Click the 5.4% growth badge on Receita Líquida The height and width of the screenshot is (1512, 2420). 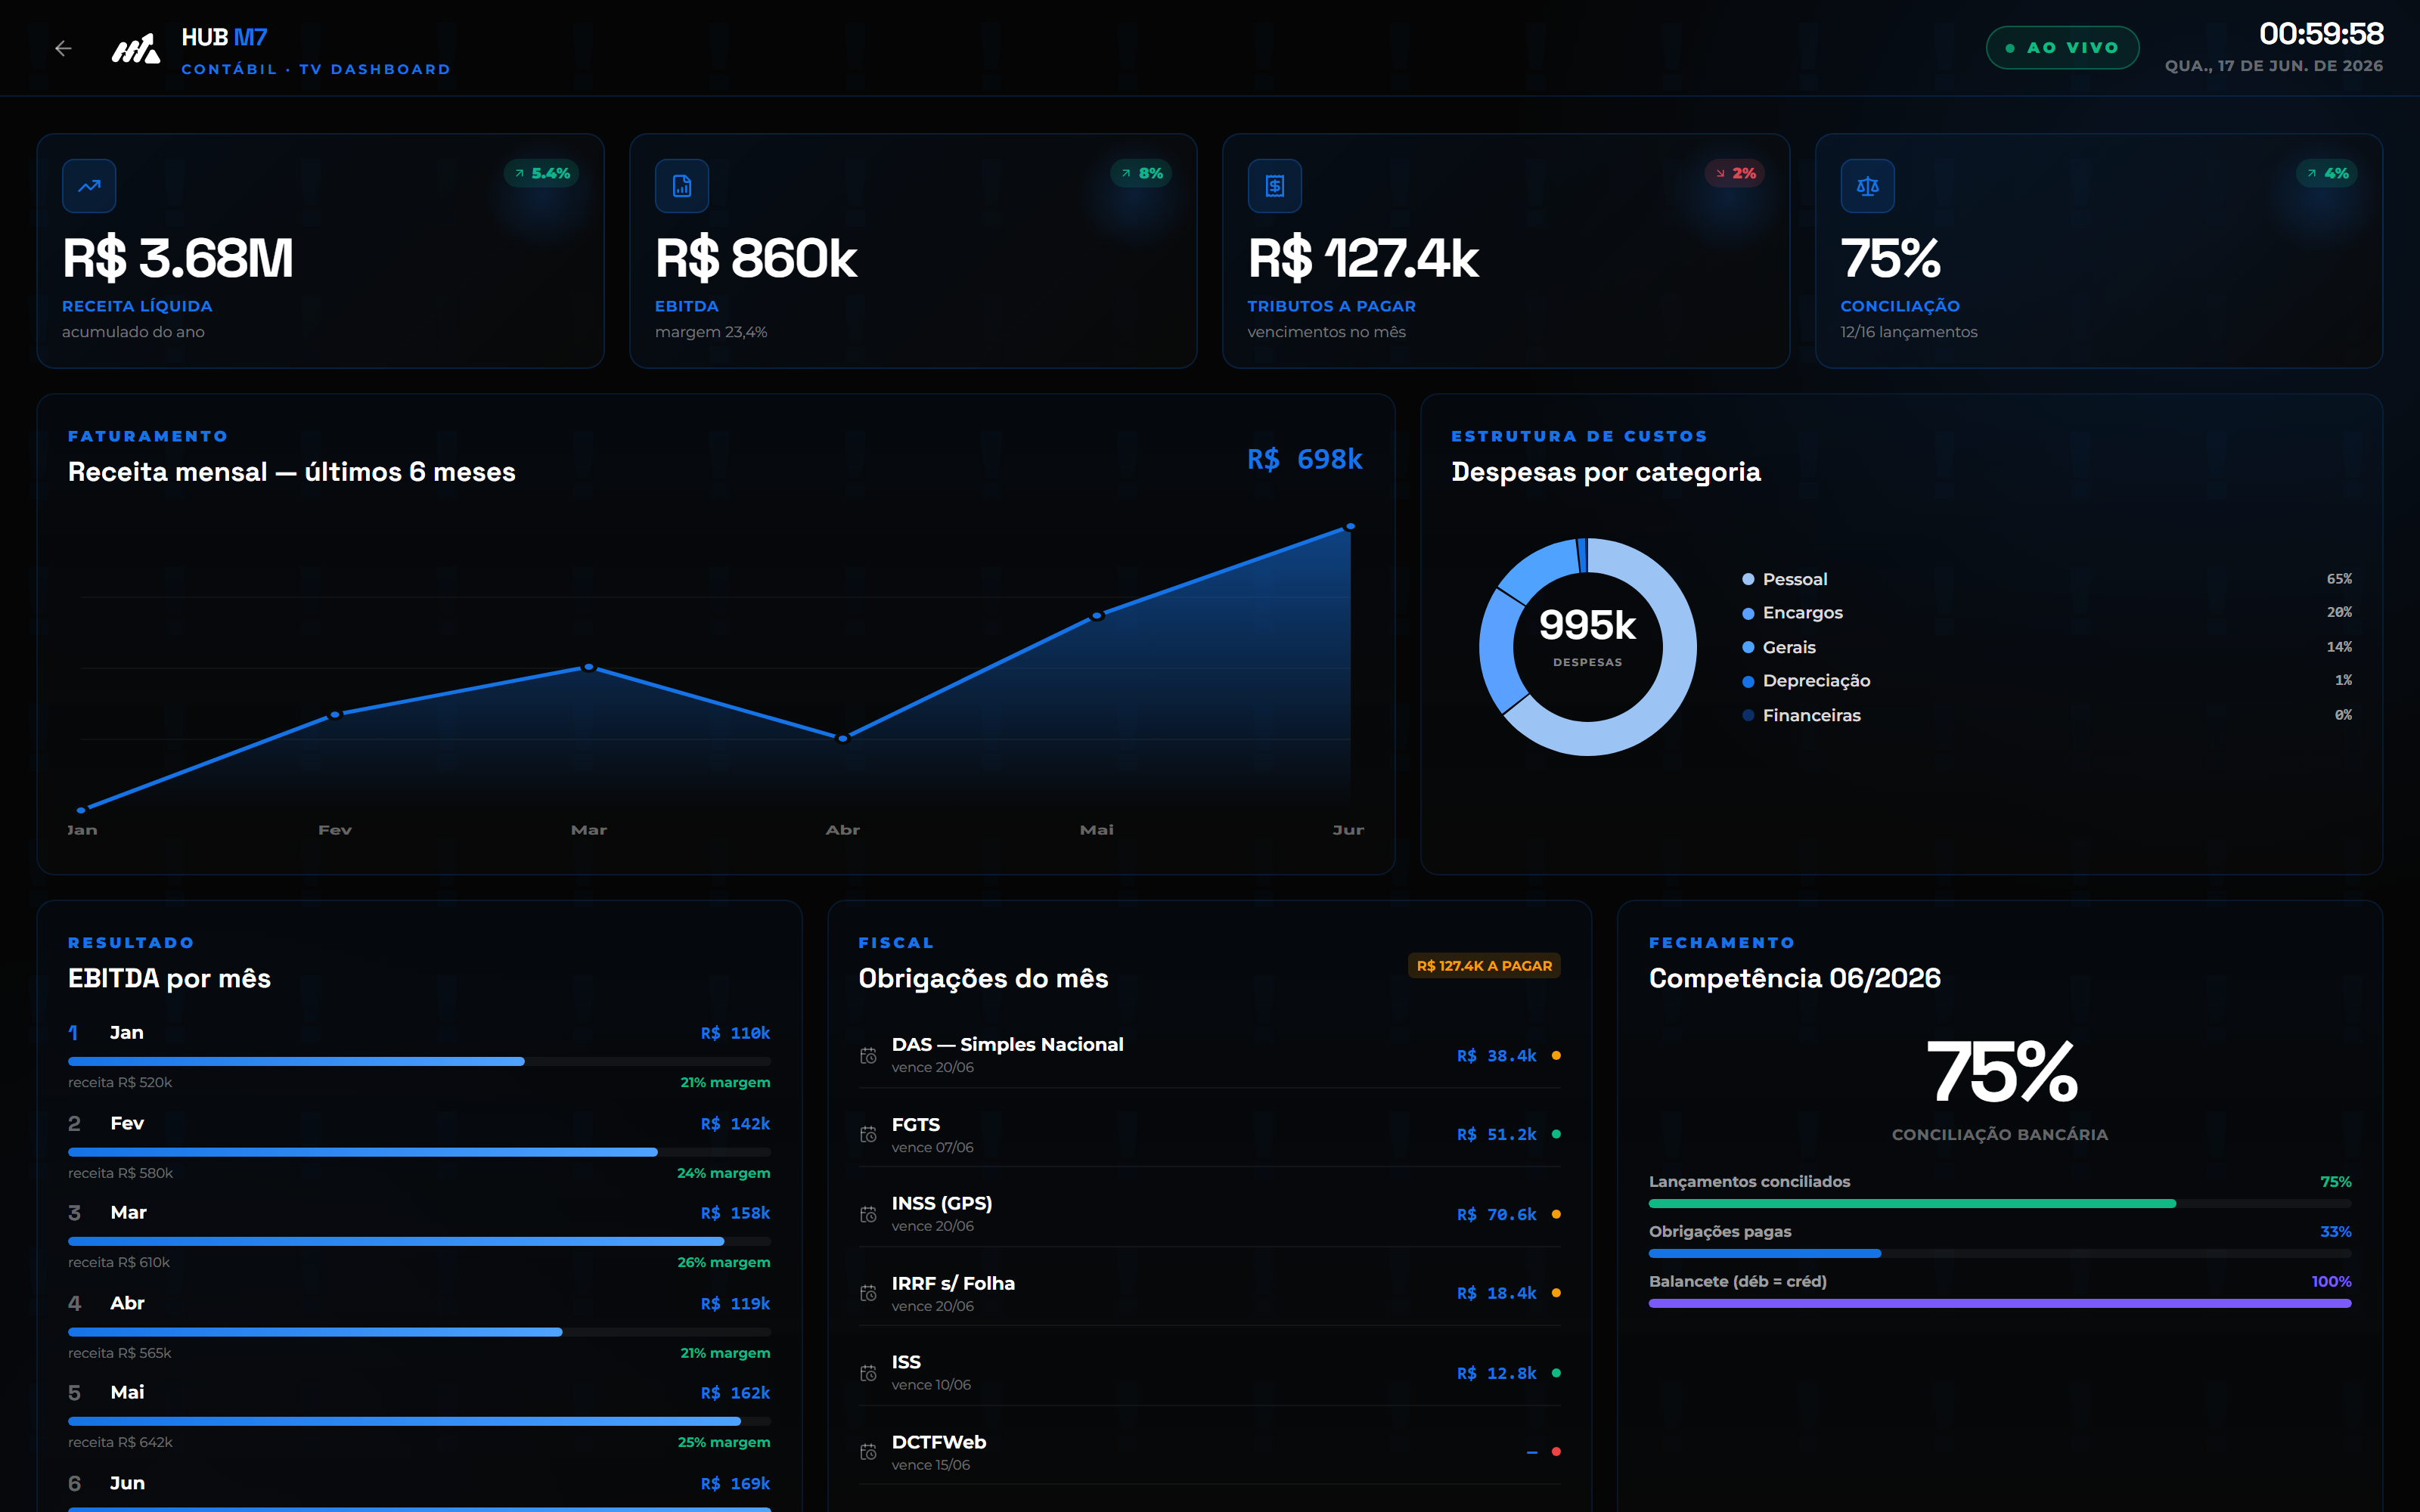click(542, 173)
